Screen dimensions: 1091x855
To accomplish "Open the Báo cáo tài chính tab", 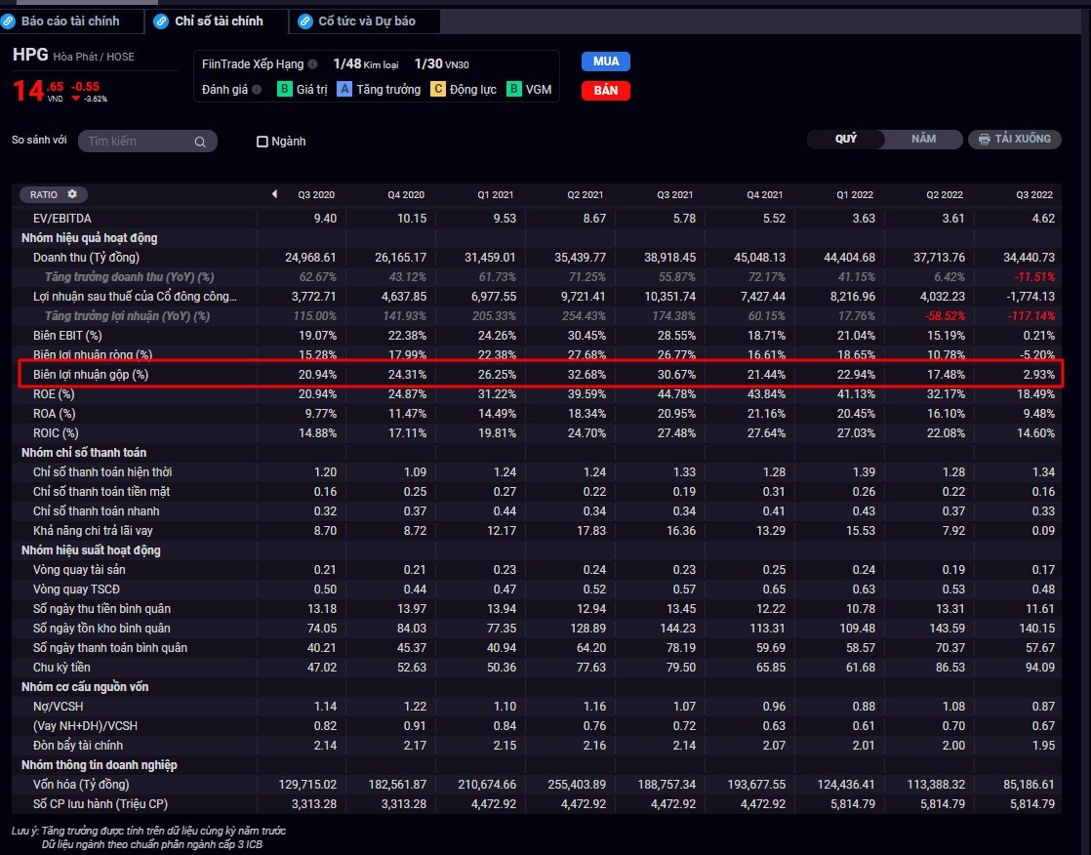I will 70,20.
